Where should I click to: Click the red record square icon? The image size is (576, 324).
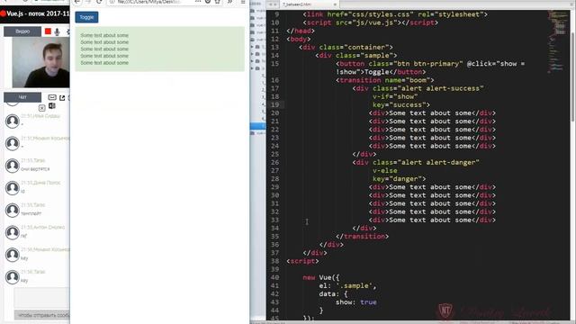point(48,31)
